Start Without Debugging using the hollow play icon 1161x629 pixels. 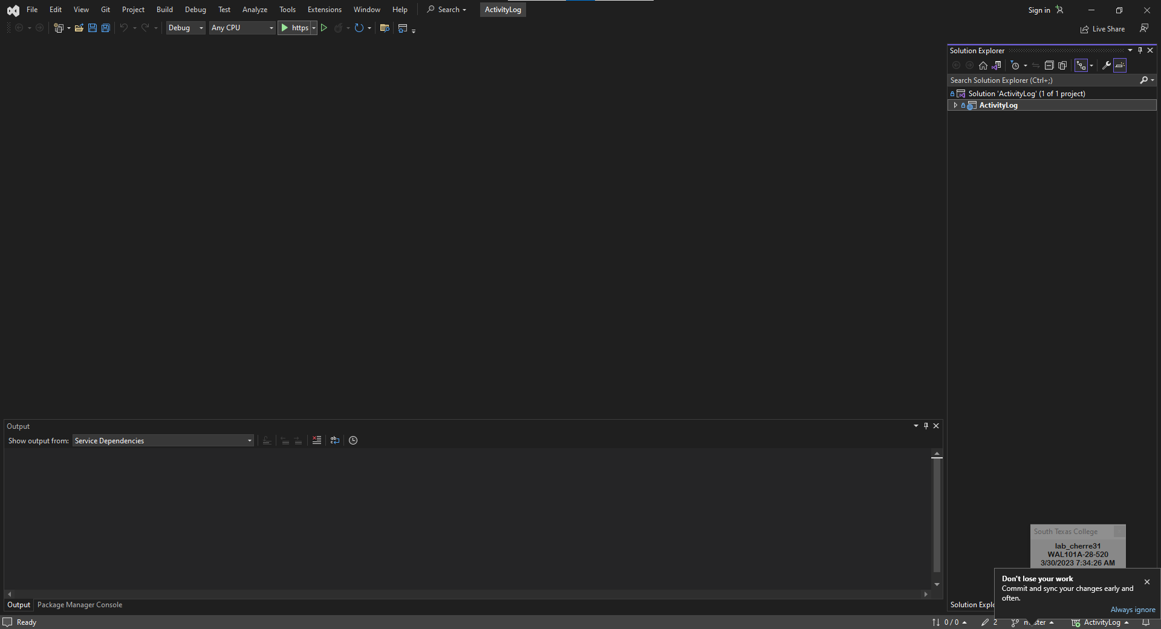click(324, 28)
